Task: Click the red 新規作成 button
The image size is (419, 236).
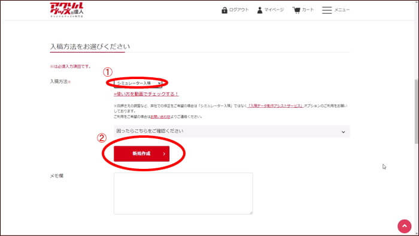Action: [142, 154]
